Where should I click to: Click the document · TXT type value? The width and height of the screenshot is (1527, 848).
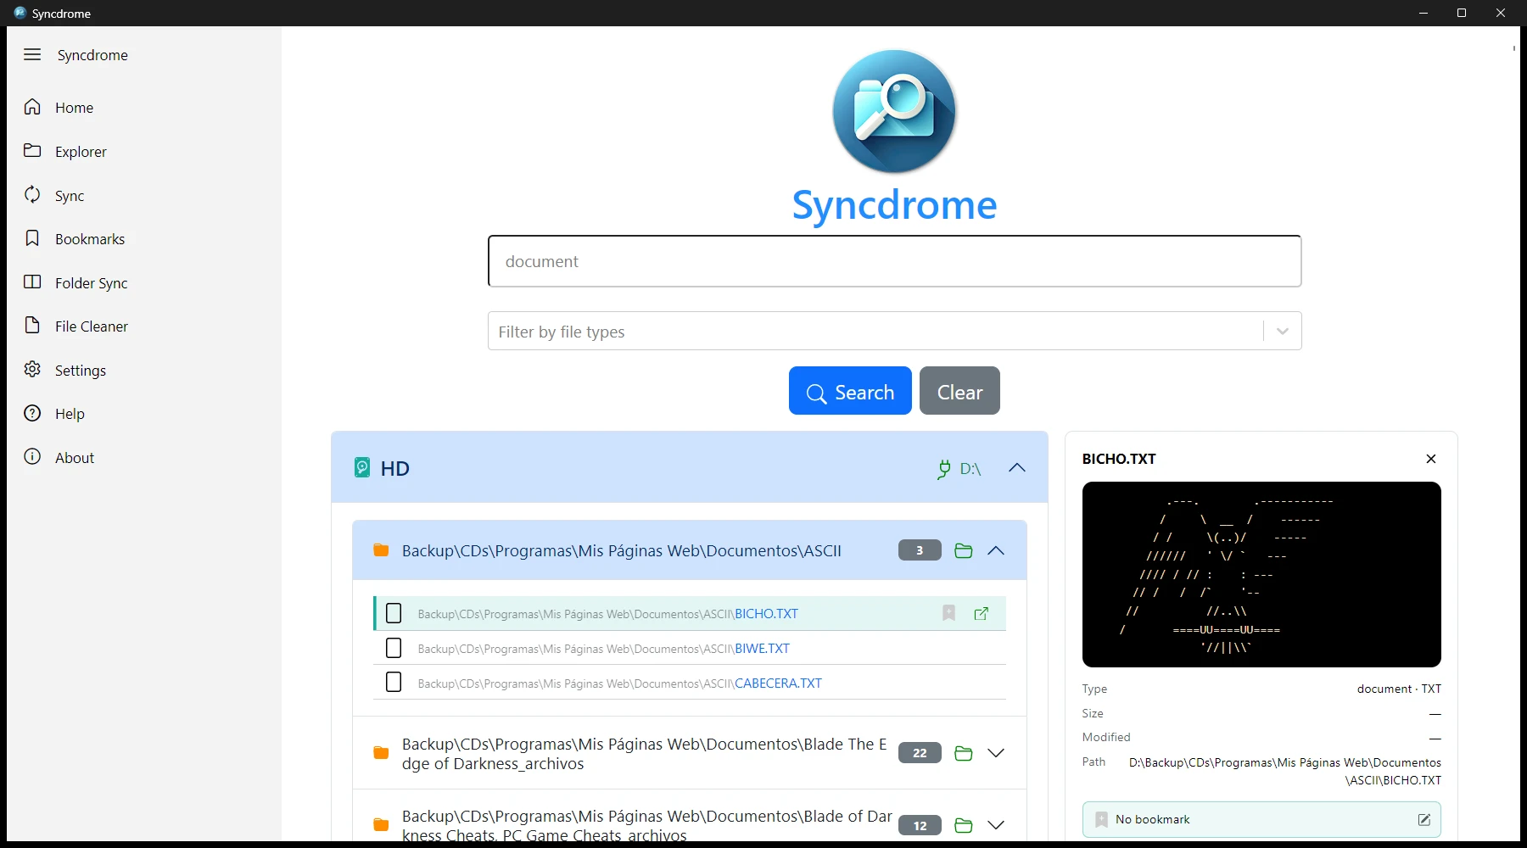coord(1399,689)
